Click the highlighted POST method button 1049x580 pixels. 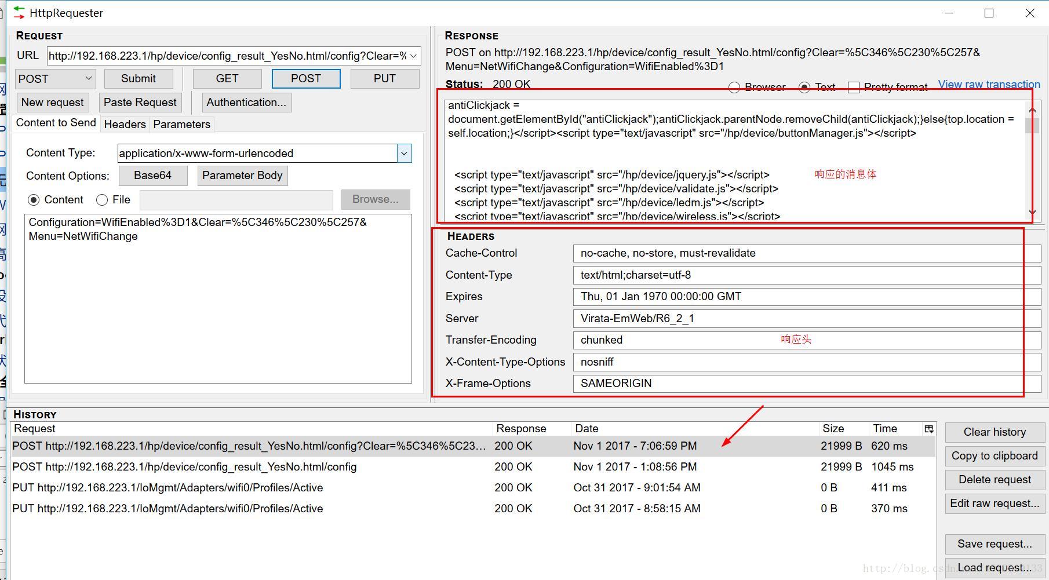pyautogui.click(x=306, y=79)
